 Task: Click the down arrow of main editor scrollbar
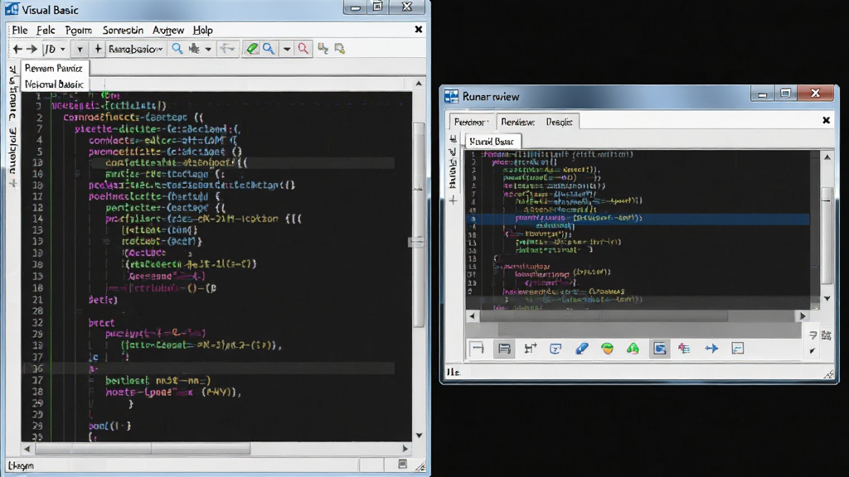(x=419, y=436)
